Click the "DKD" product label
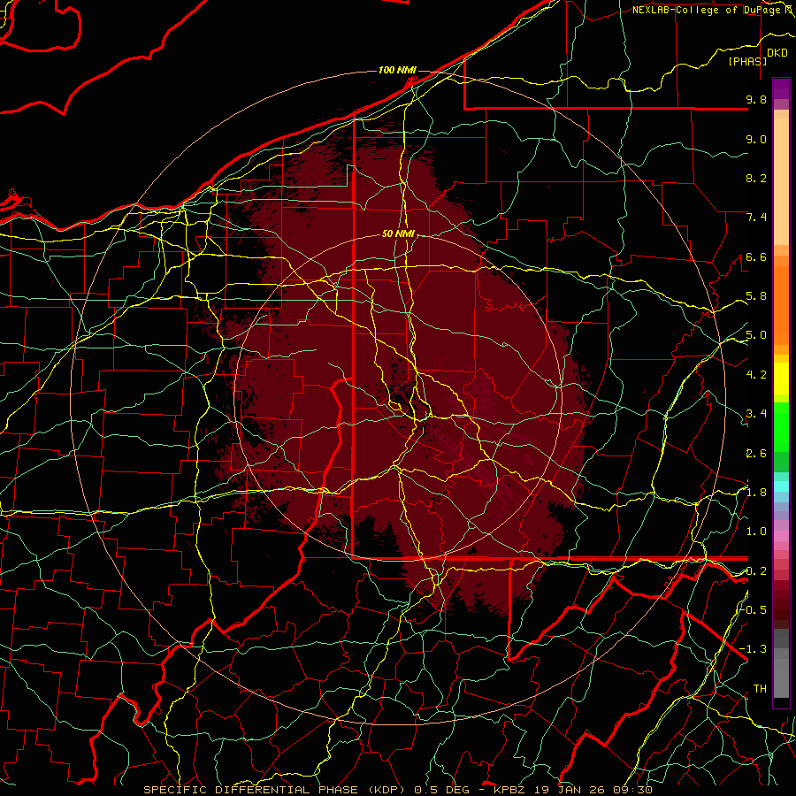The height and width of the screenshot is (796, 796). pos(777,53)
